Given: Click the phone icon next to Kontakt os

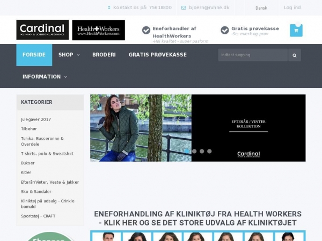Looking at the screenshot, I should [x=109, y=7].
